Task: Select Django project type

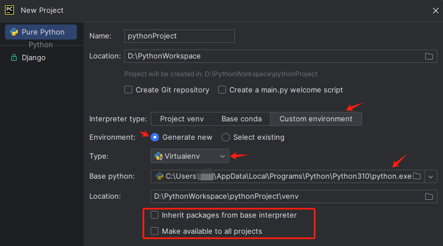Action: (33, 58)
